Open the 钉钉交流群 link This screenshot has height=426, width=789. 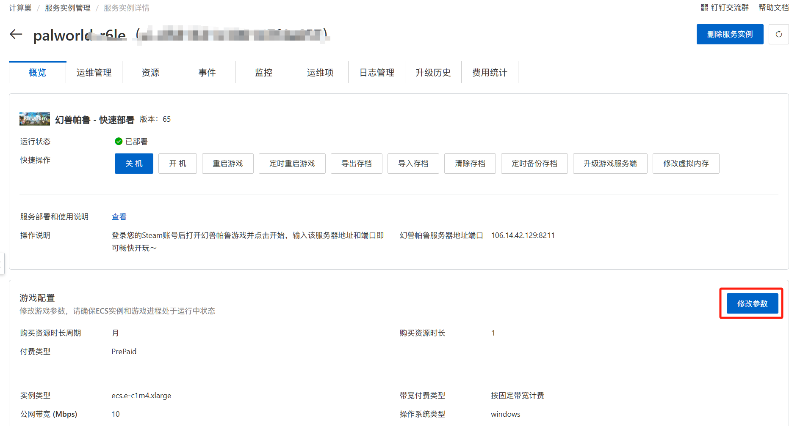coord(730,8)
